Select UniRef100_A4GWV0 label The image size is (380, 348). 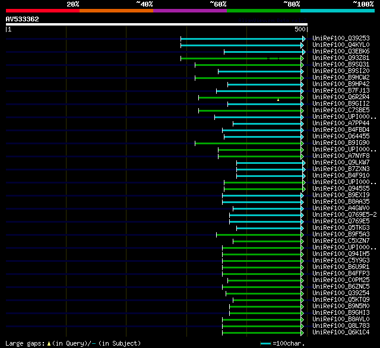(341, 208)
